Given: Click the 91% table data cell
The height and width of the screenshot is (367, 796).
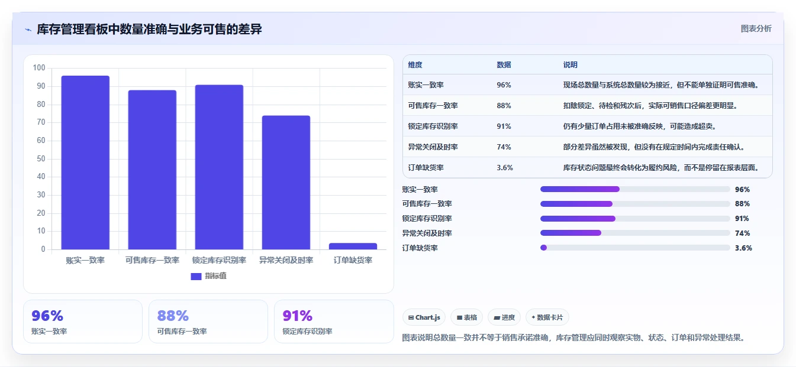Looking at the screenshot, I should 504,126.
